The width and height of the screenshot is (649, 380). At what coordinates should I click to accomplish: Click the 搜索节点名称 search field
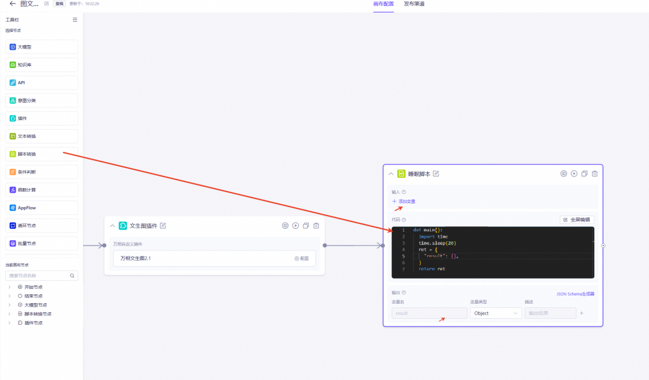[37, 276]
